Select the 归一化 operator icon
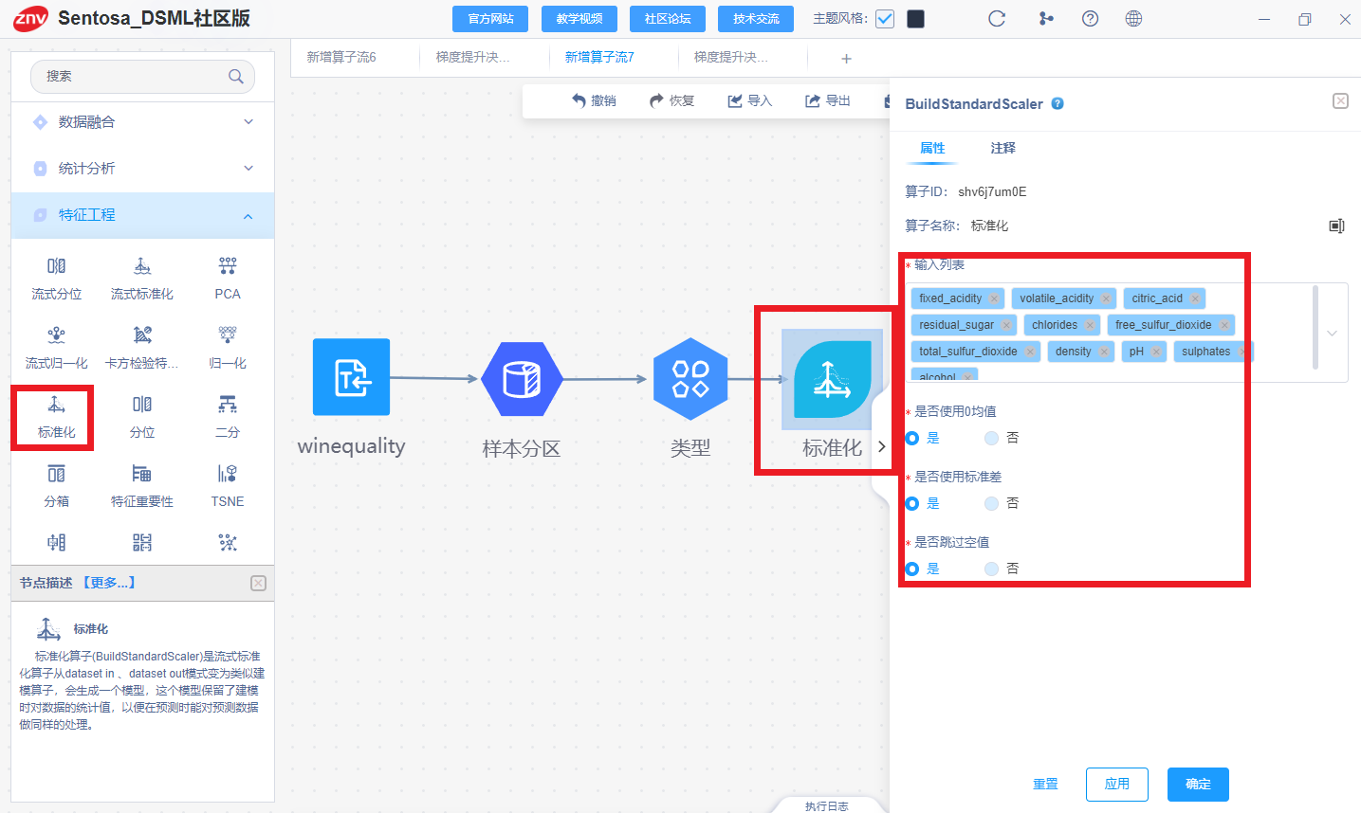Screen dimensions: 1361x813 [x=228, y=335]
